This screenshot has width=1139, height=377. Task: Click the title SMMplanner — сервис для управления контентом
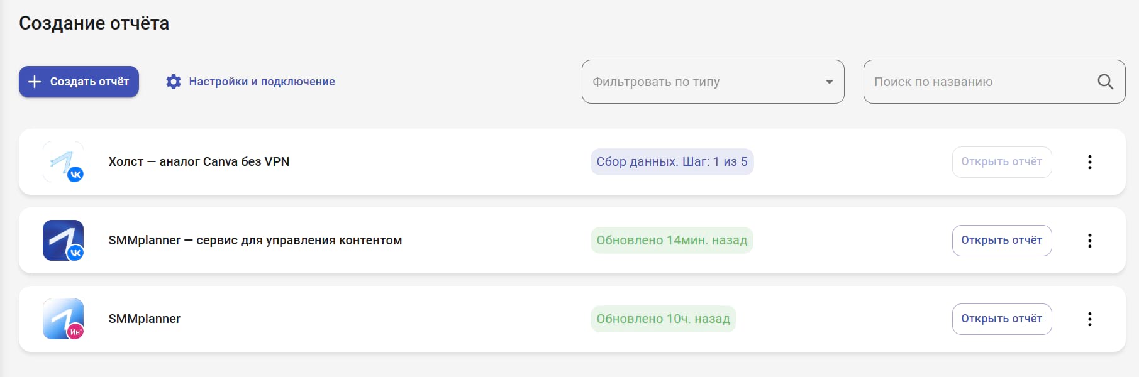255,240
